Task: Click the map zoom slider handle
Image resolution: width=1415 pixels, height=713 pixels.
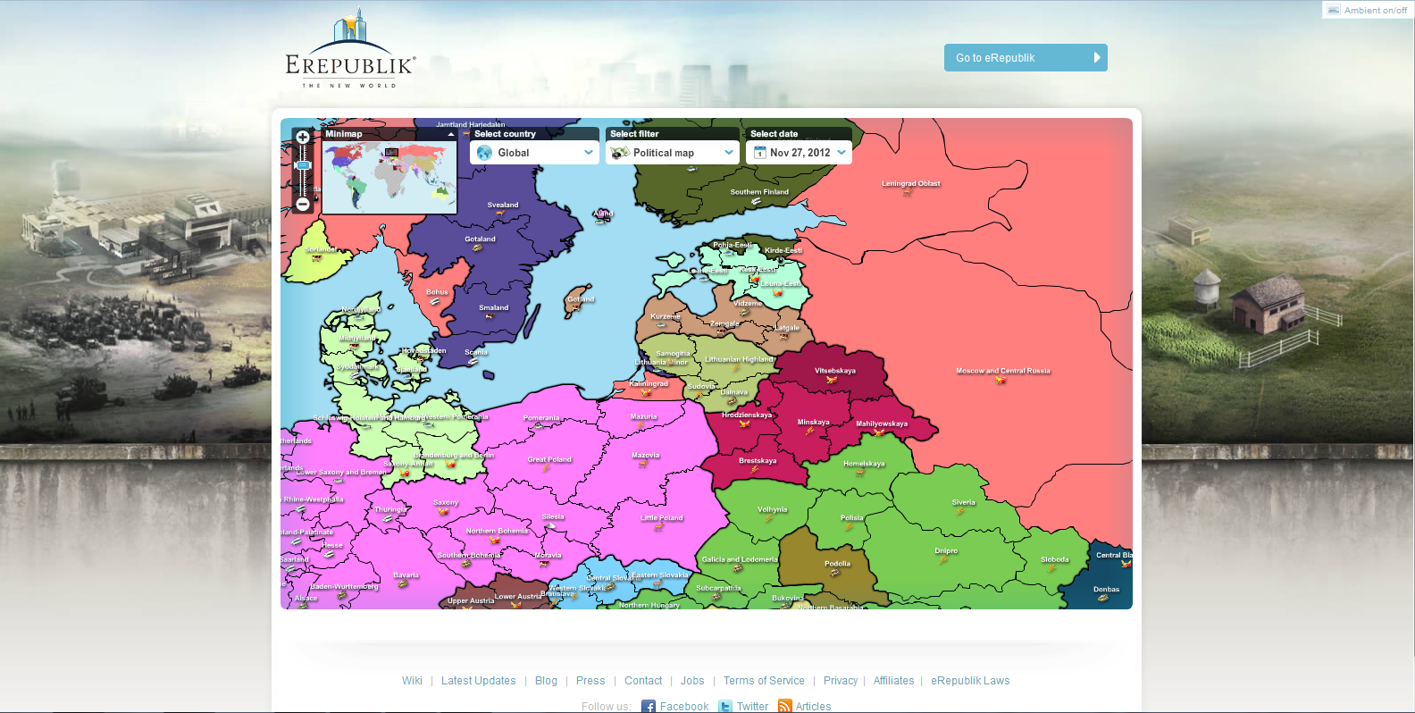Action: (x=303, y=165)
